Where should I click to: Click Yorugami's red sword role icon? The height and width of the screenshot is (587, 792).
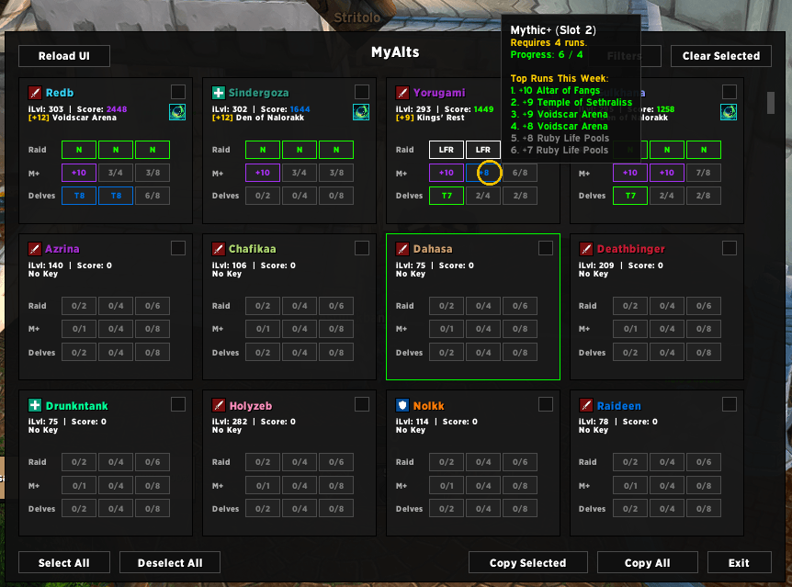402,93
